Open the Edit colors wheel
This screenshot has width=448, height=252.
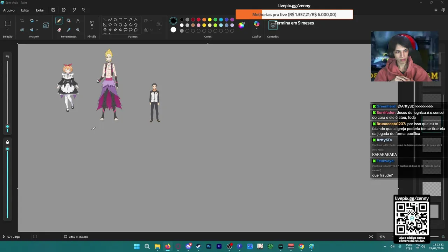point(241,25)
